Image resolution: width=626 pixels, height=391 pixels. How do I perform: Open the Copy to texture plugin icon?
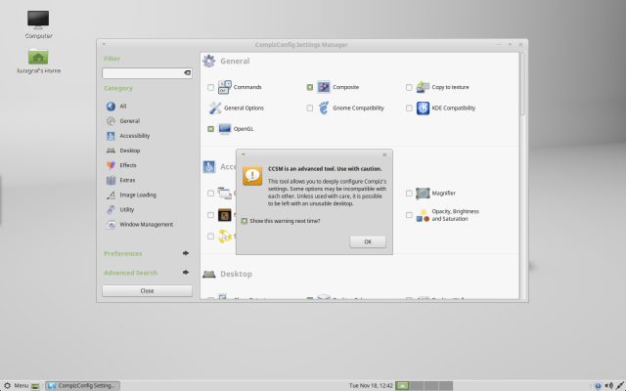[x=423, y=87]
